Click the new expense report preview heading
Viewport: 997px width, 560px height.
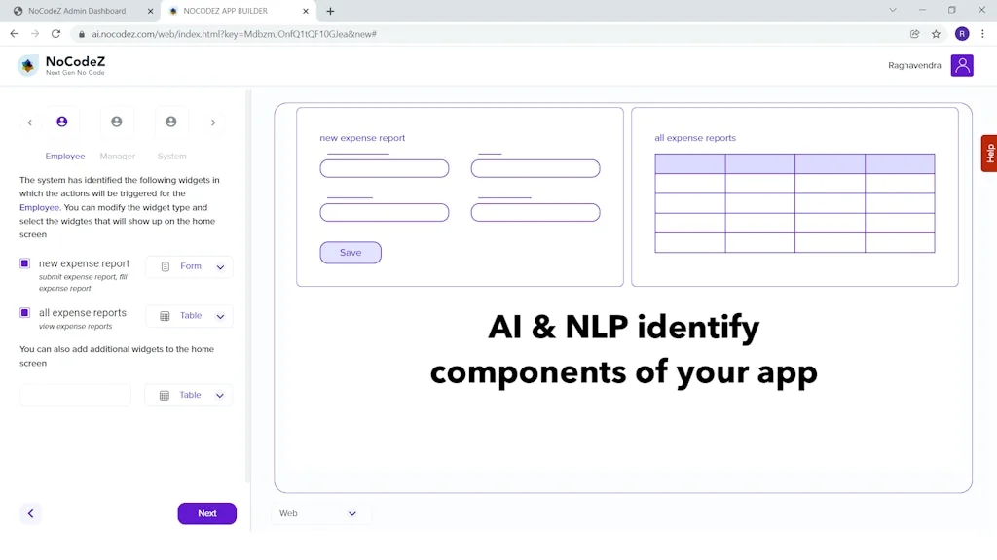(362, 138)
